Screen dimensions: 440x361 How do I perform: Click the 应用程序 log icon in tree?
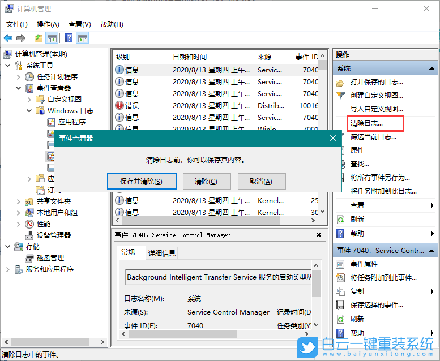pyautogui.click(x=50, y=122)
